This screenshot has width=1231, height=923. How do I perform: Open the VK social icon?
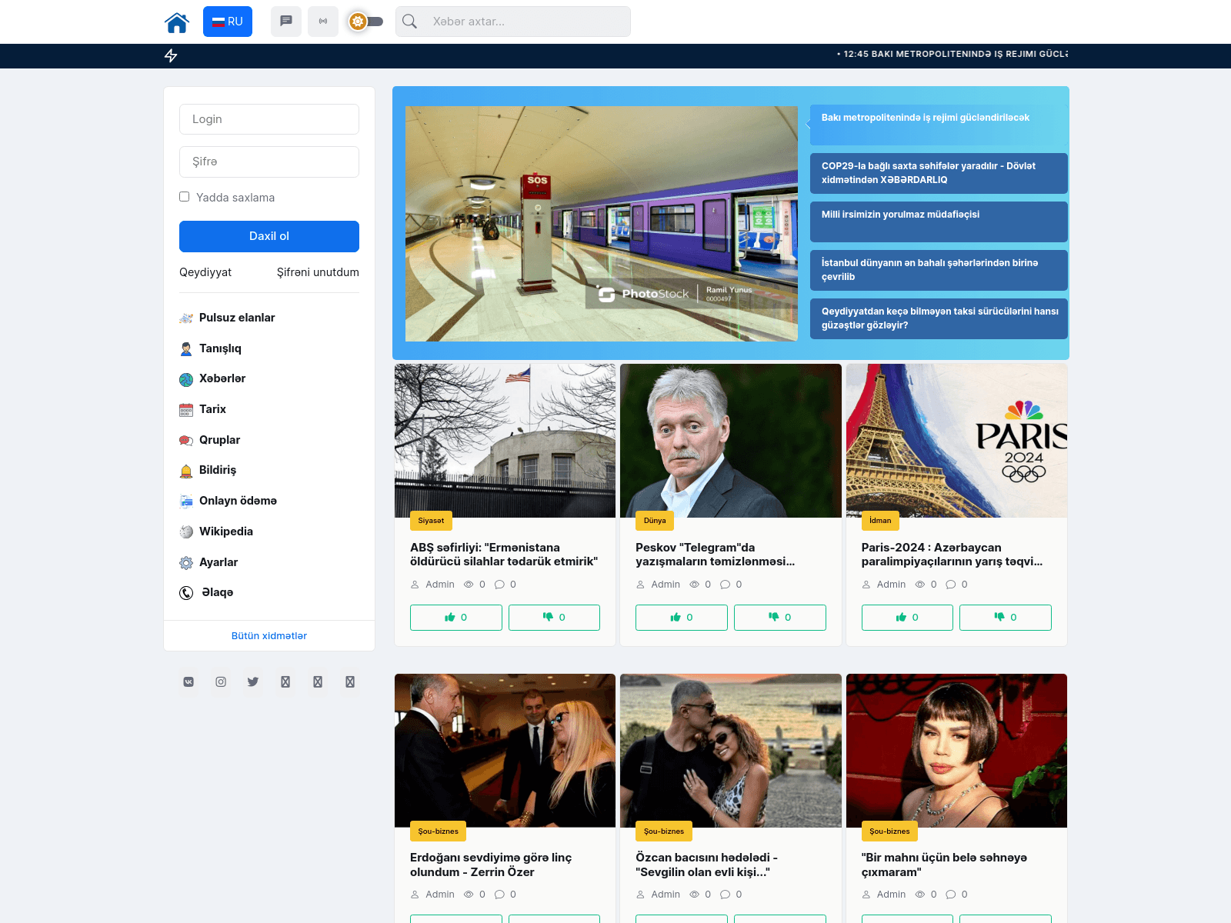(x=188, y=681)
